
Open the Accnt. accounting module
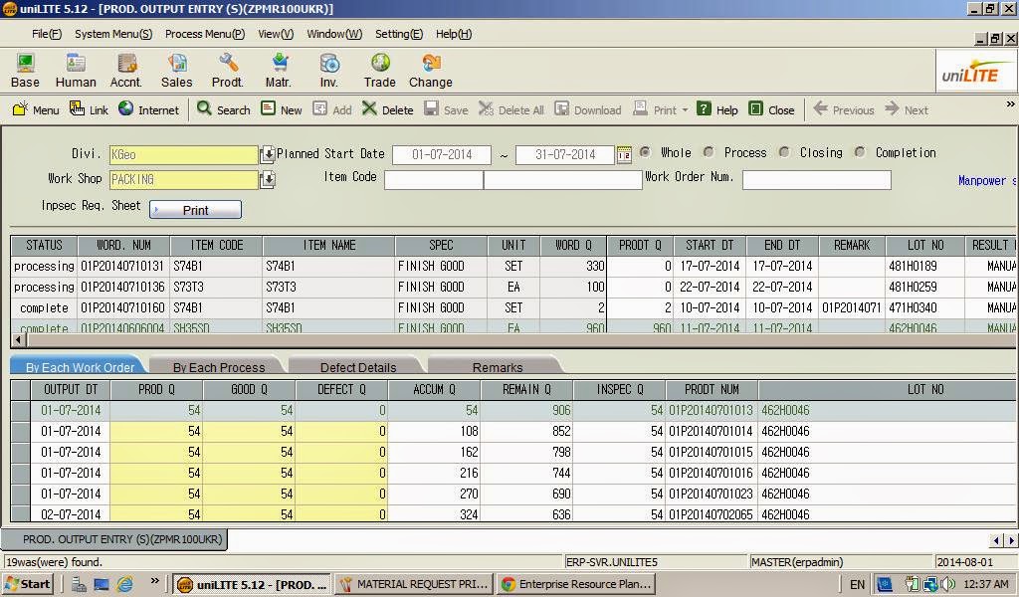tap(125, 70)
